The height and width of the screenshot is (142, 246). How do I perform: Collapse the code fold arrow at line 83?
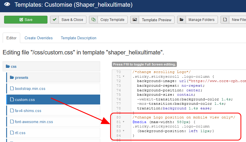click(x=124, y=131)
